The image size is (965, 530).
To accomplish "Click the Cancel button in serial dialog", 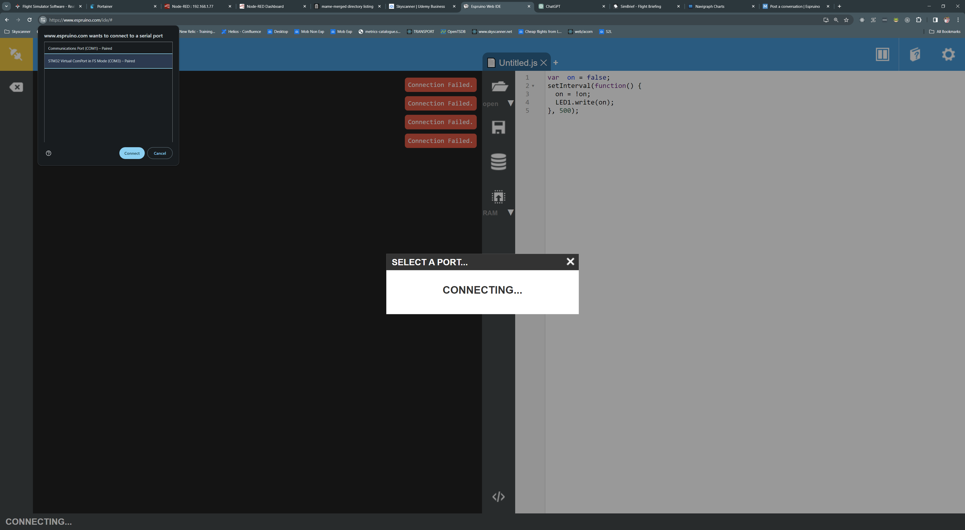I will (x=160, y=153).
